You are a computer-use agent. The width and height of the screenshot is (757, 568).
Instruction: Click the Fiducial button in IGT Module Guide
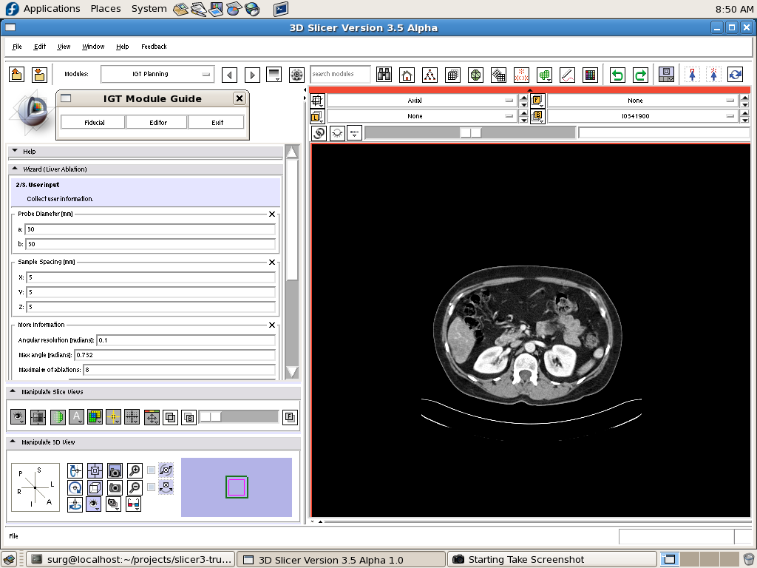coord(94,123)
